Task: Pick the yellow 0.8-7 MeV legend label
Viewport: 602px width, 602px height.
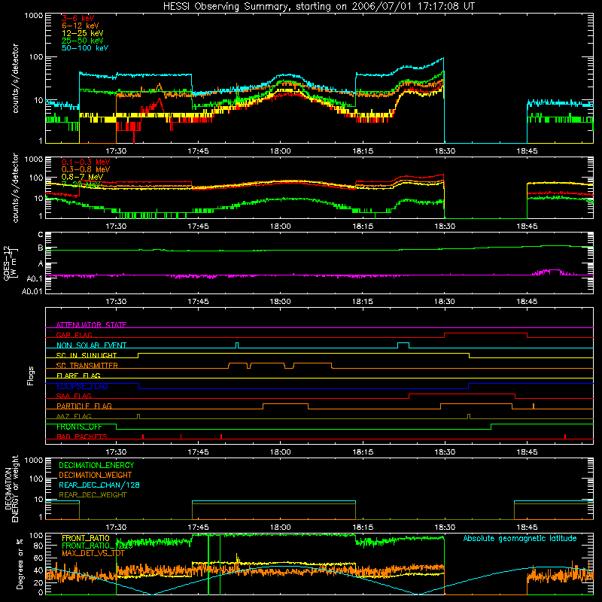Action: tap(82, 177)
